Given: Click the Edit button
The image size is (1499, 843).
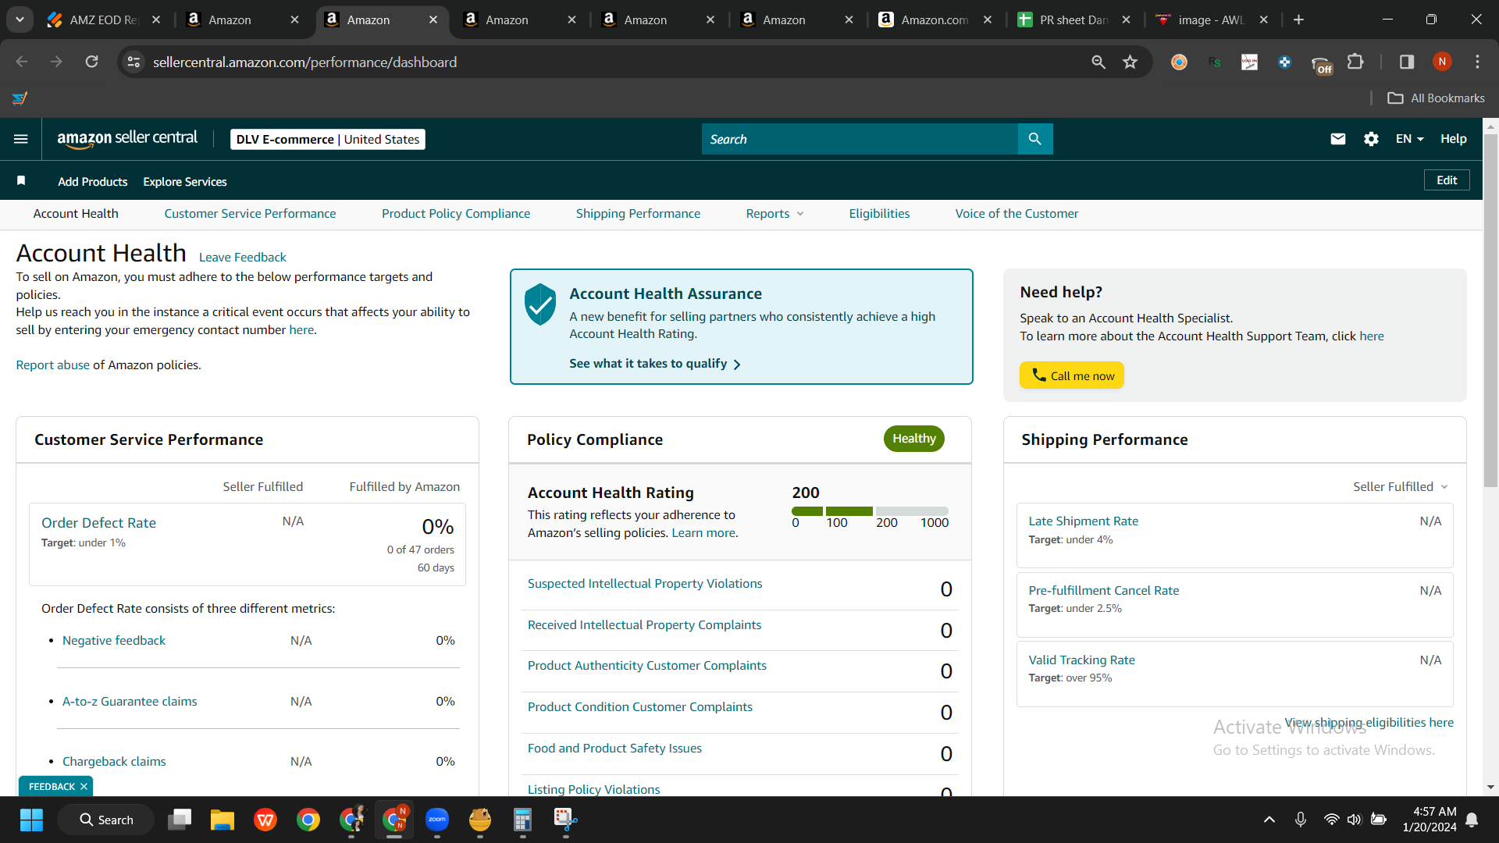Looking at the screenshot, I should coord(1447,180).
